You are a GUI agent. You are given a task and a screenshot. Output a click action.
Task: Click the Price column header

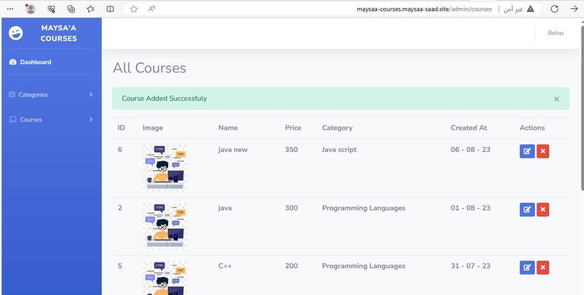(293, 128)
